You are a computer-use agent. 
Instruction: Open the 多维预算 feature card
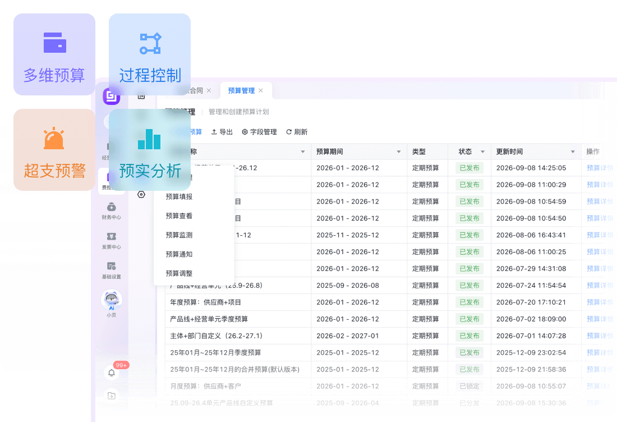pos(54,54)
